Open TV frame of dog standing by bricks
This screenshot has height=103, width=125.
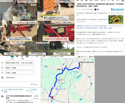pos(56,10)
